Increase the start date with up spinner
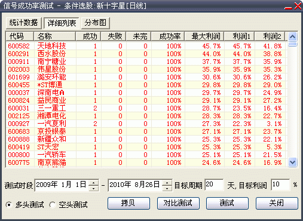303x221 pixels. pos(93,183)
